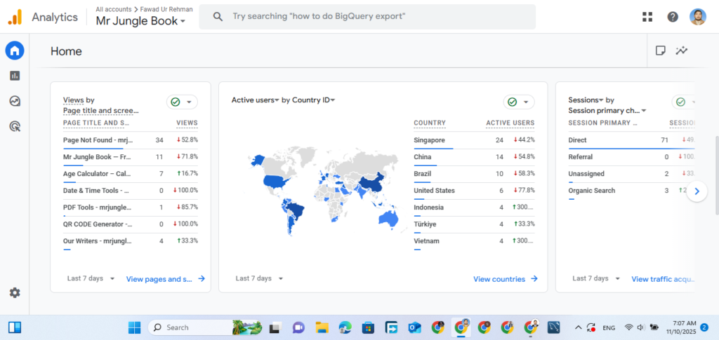The height and width of the screenshot is (340, 719).
Task: Open the Google apps grid icon
Action: (x=647, y=17)
